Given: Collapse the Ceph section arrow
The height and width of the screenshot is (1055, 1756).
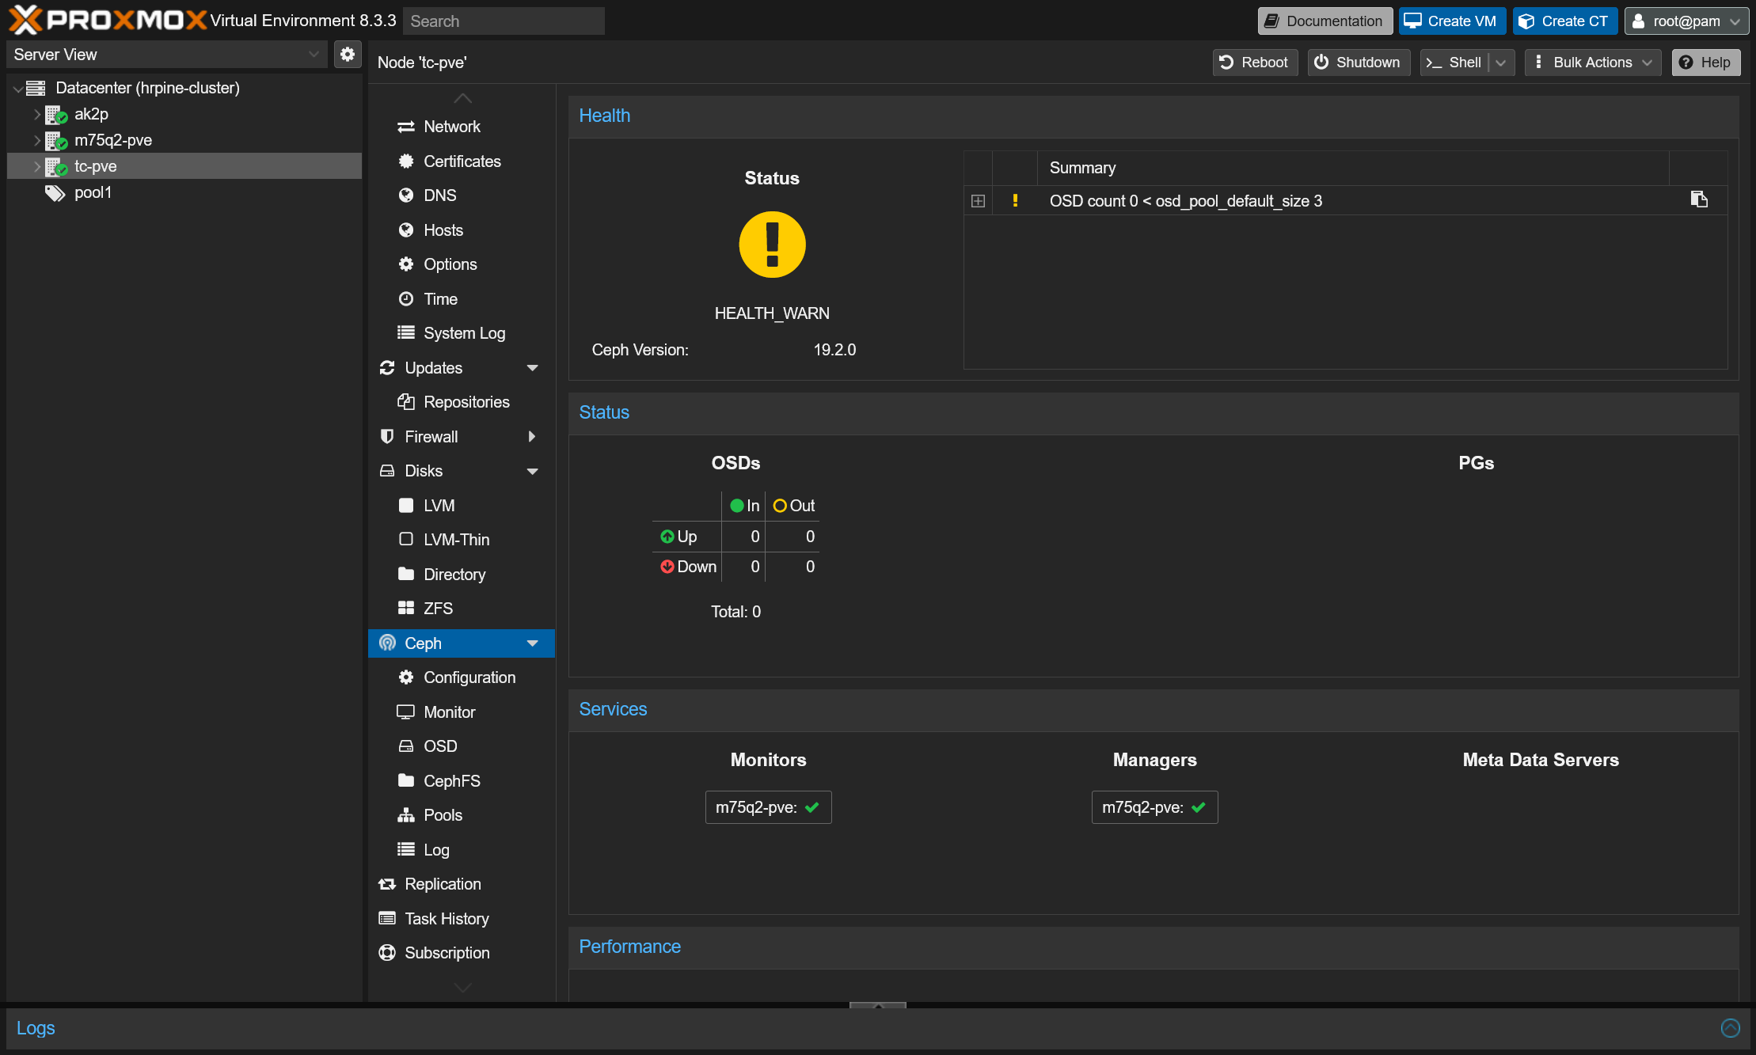Looking at the screenshot, I should (533, 643).
